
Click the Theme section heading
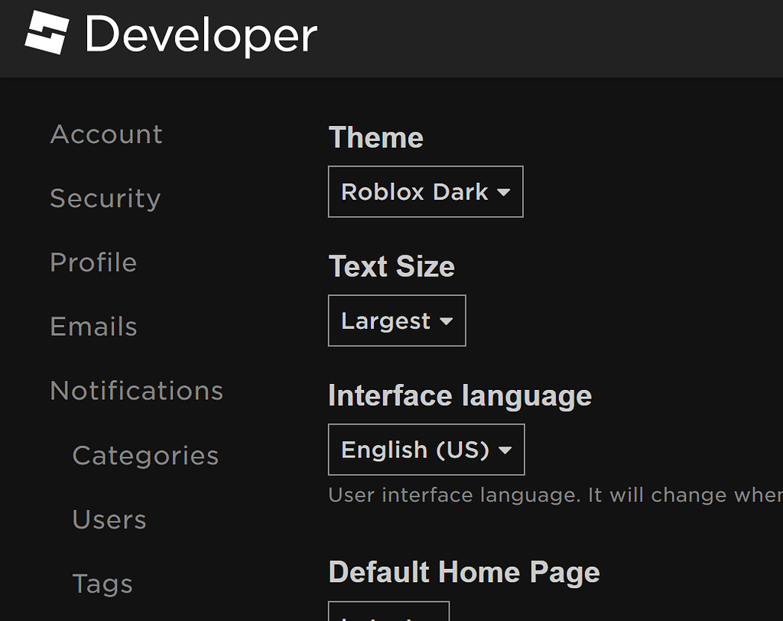pyautogui.click(x=376, y=138)
